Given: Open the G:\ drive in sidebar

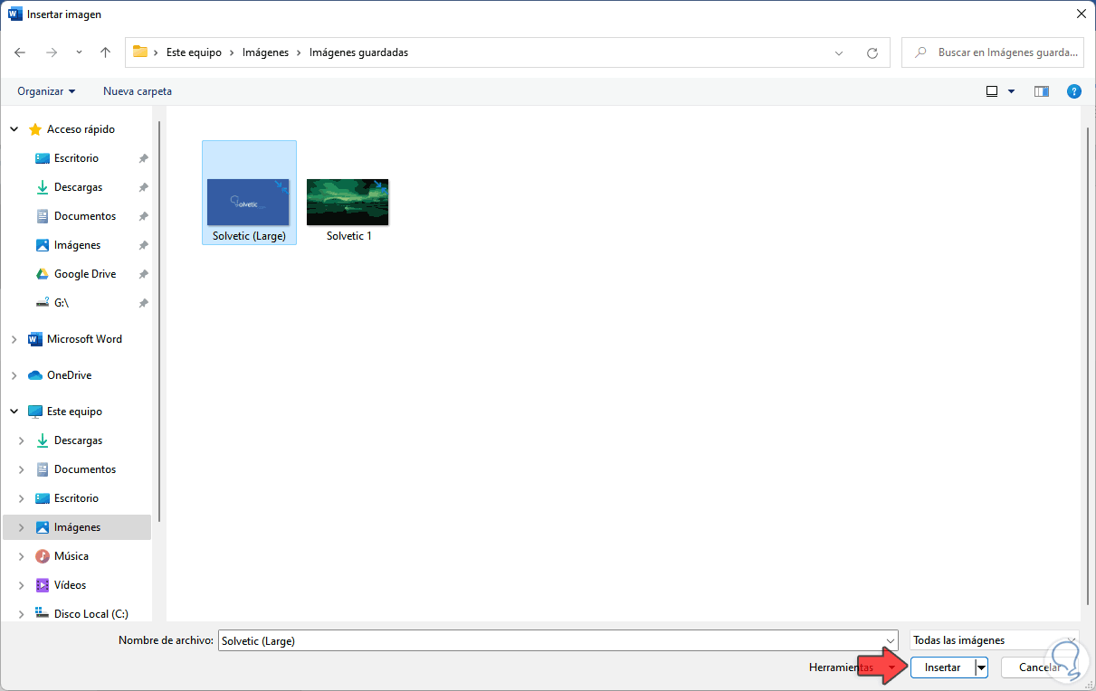Looking at the screenshot, I should click(61, 303).
